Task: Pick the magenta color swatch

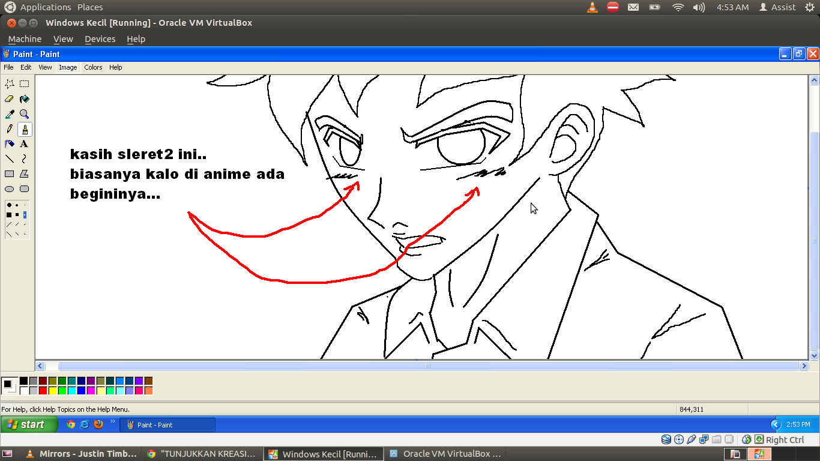Action: [x=91, y=391]
